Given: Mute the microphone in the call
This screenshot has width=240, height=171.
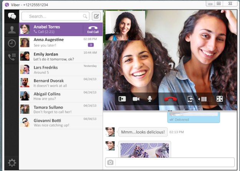Looking at the screenshot, I should click(150, 99).
